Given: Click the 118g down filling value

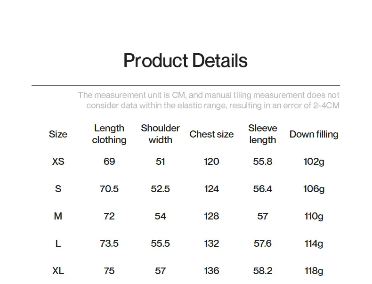Looking at the screenshot, I should pos(314,271).
